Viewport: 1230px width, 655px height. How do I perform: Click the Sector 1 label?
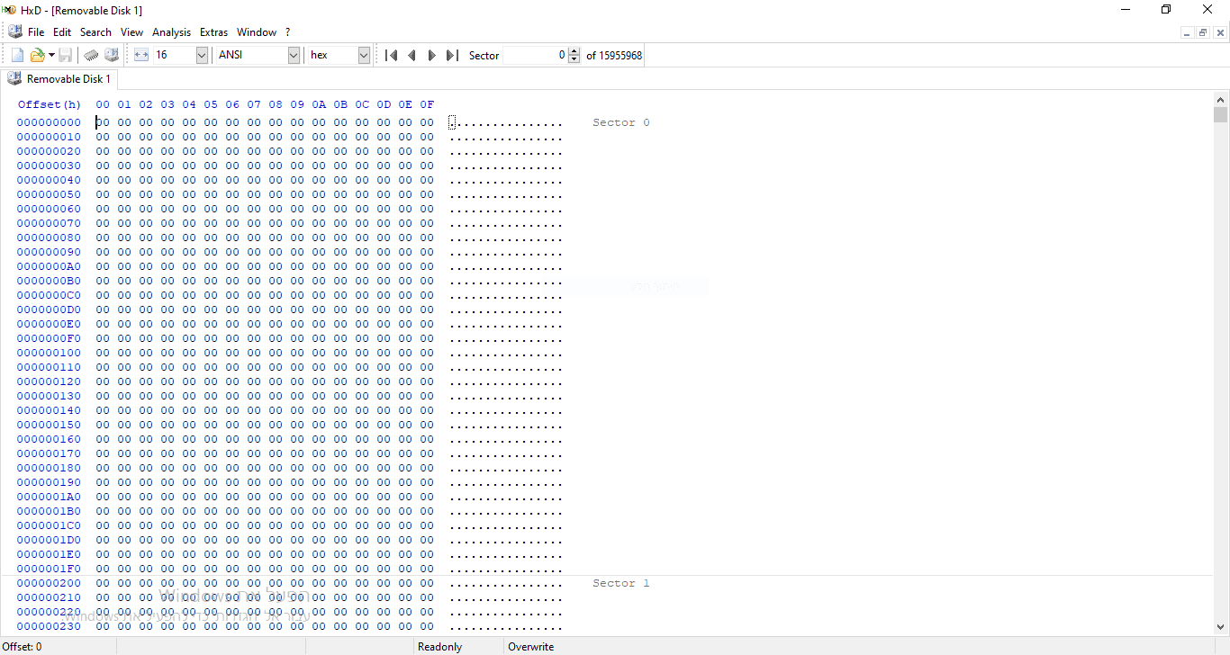(x=621, y=583)
